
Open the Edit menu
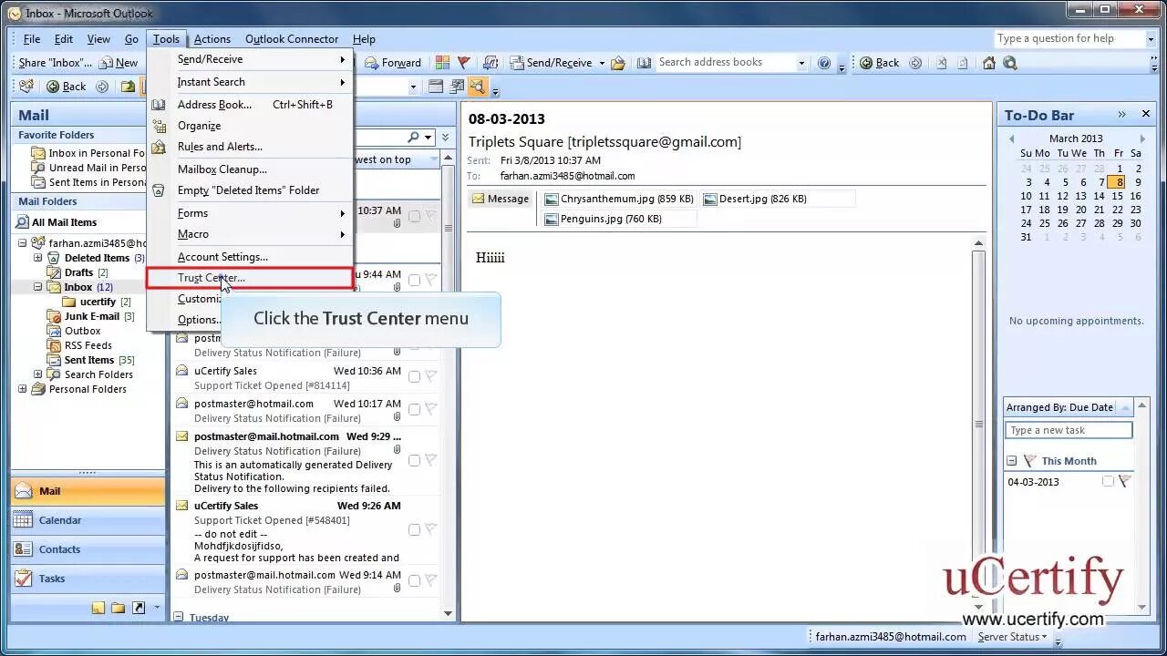[x=64, y=39]
